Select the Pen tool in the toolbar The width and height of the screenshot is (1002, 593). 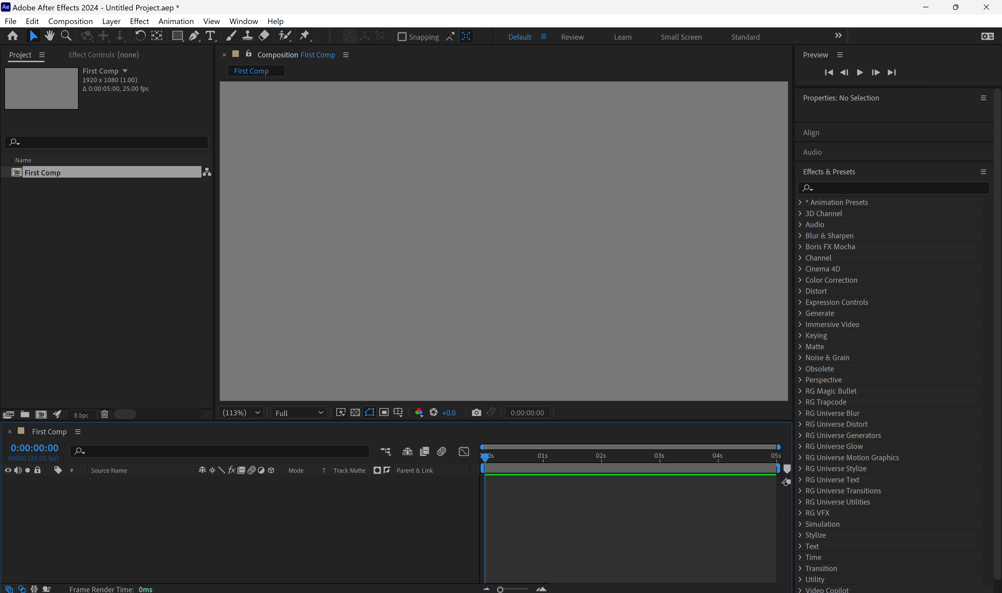[x=194, y=35]
